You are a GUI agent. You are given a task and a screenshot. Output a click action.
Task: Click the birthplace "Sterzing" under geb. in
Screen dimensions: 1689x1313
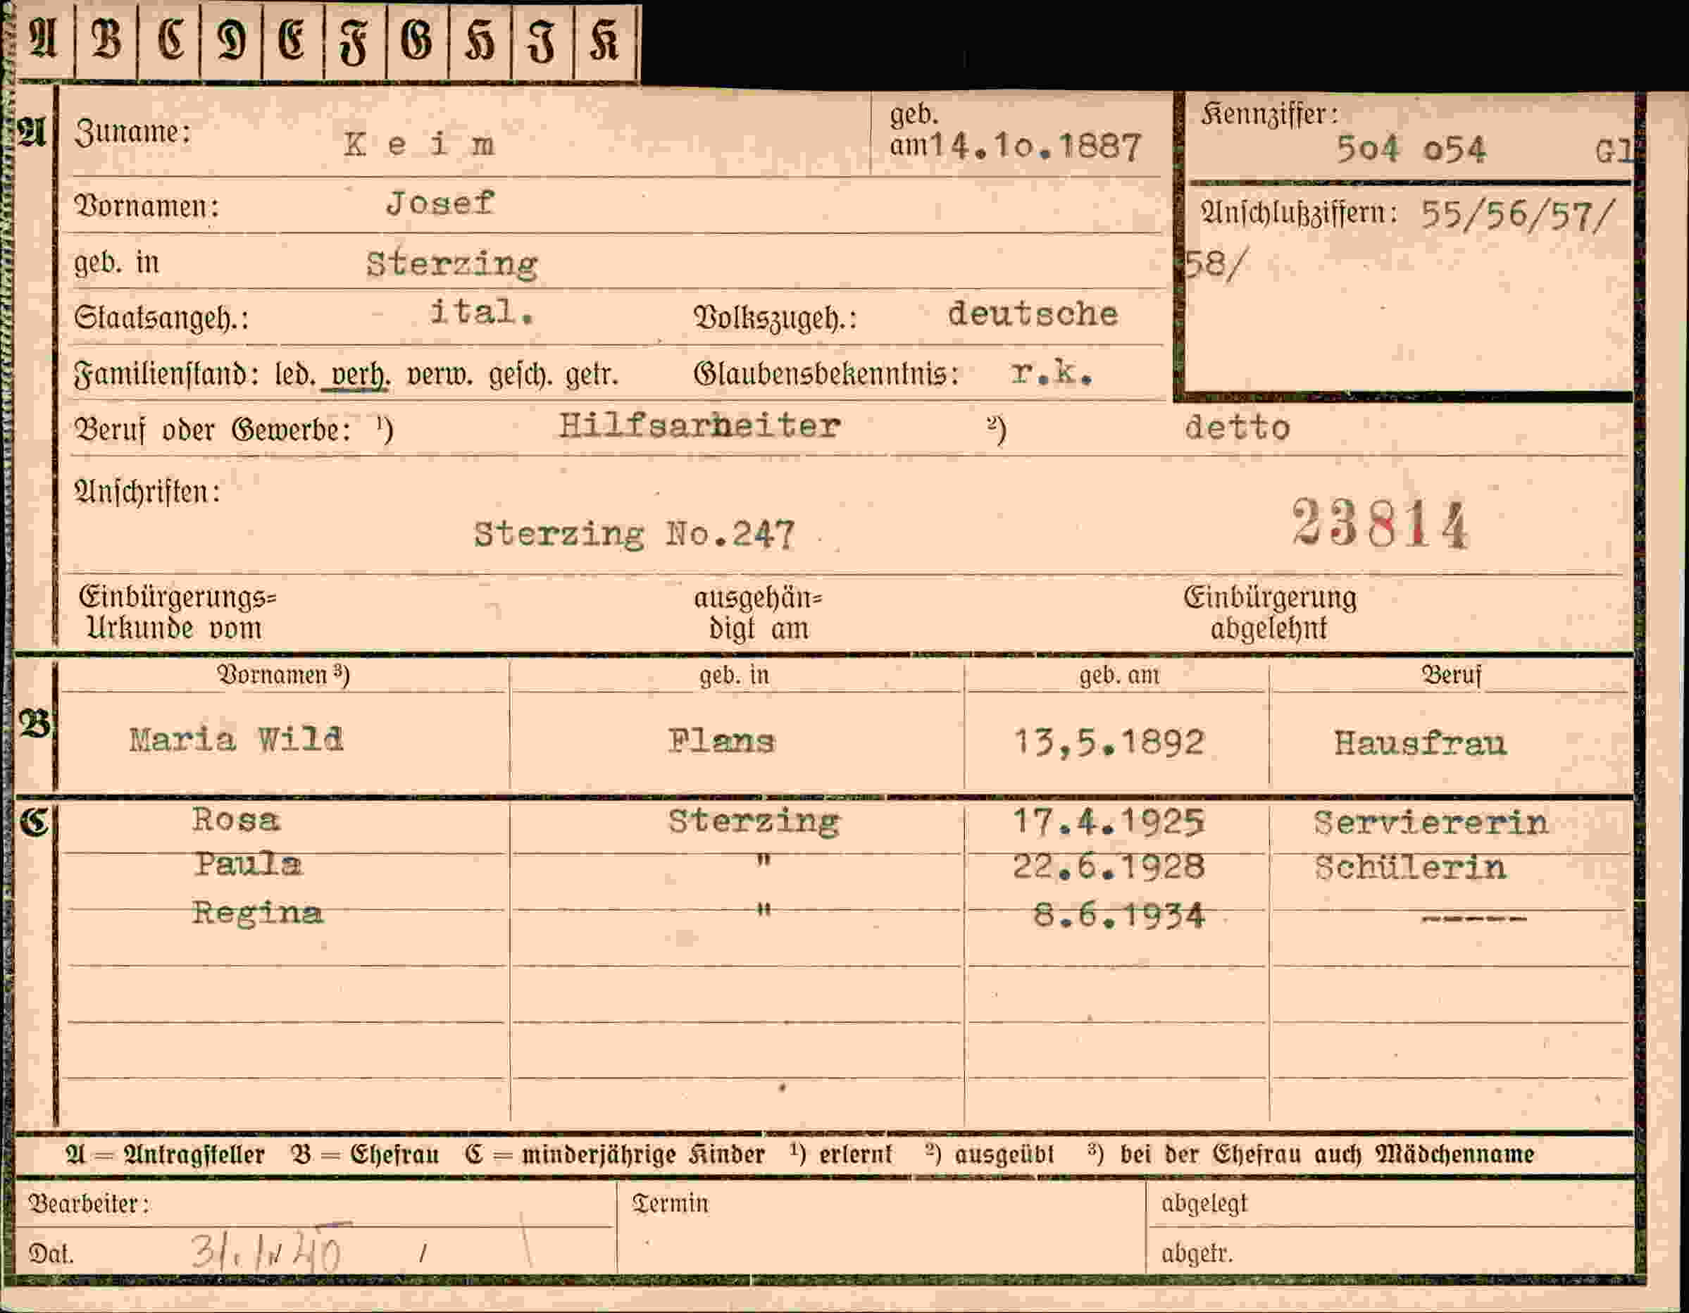452,264
